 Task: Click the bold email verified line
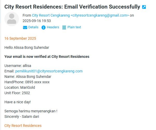tap(47, 57)
